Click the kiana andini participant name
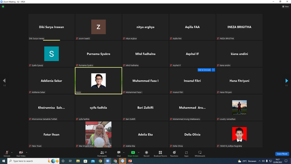 [x=240, y=54]
